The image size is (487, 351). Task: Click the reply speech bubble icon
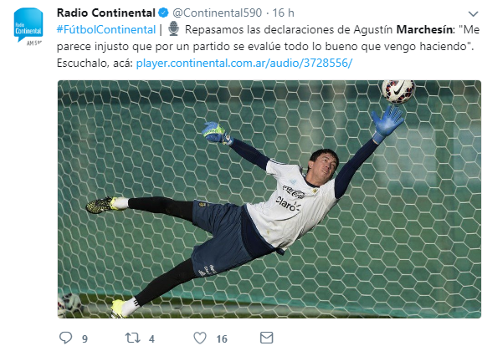coord(65,338)
